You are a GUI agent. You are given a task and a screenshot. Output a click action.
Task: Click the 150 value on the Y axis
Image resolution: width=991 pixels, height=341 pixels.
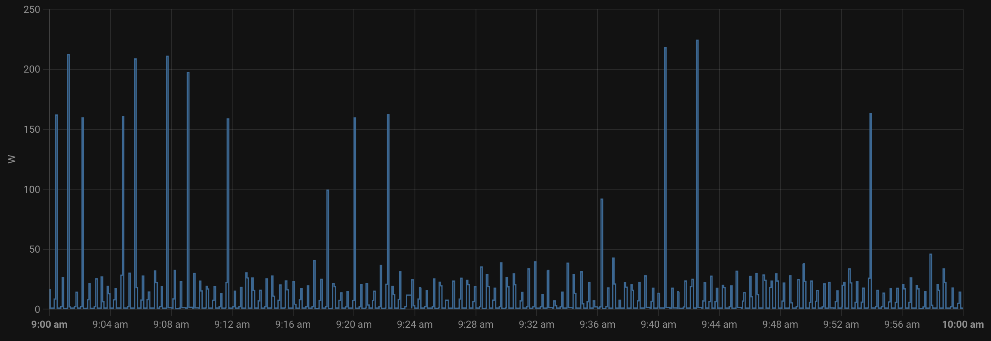pos(32,129)
